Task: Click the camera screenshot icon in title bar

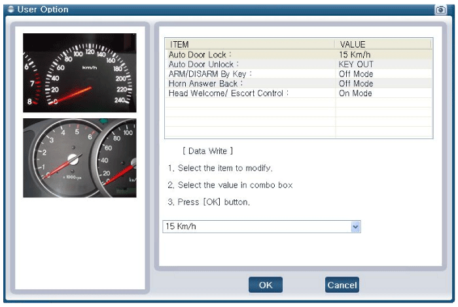Action: pyautogui.click(x=440, y=10)
